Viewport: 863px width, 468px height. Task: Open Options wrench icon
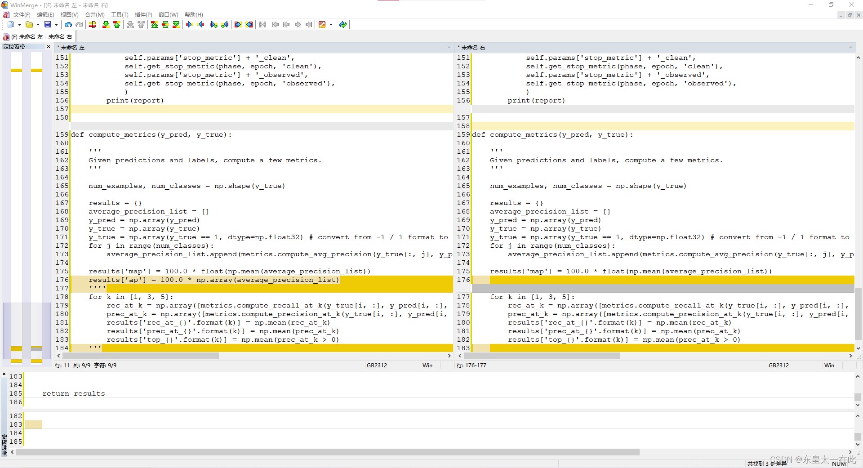click(322, 25)
